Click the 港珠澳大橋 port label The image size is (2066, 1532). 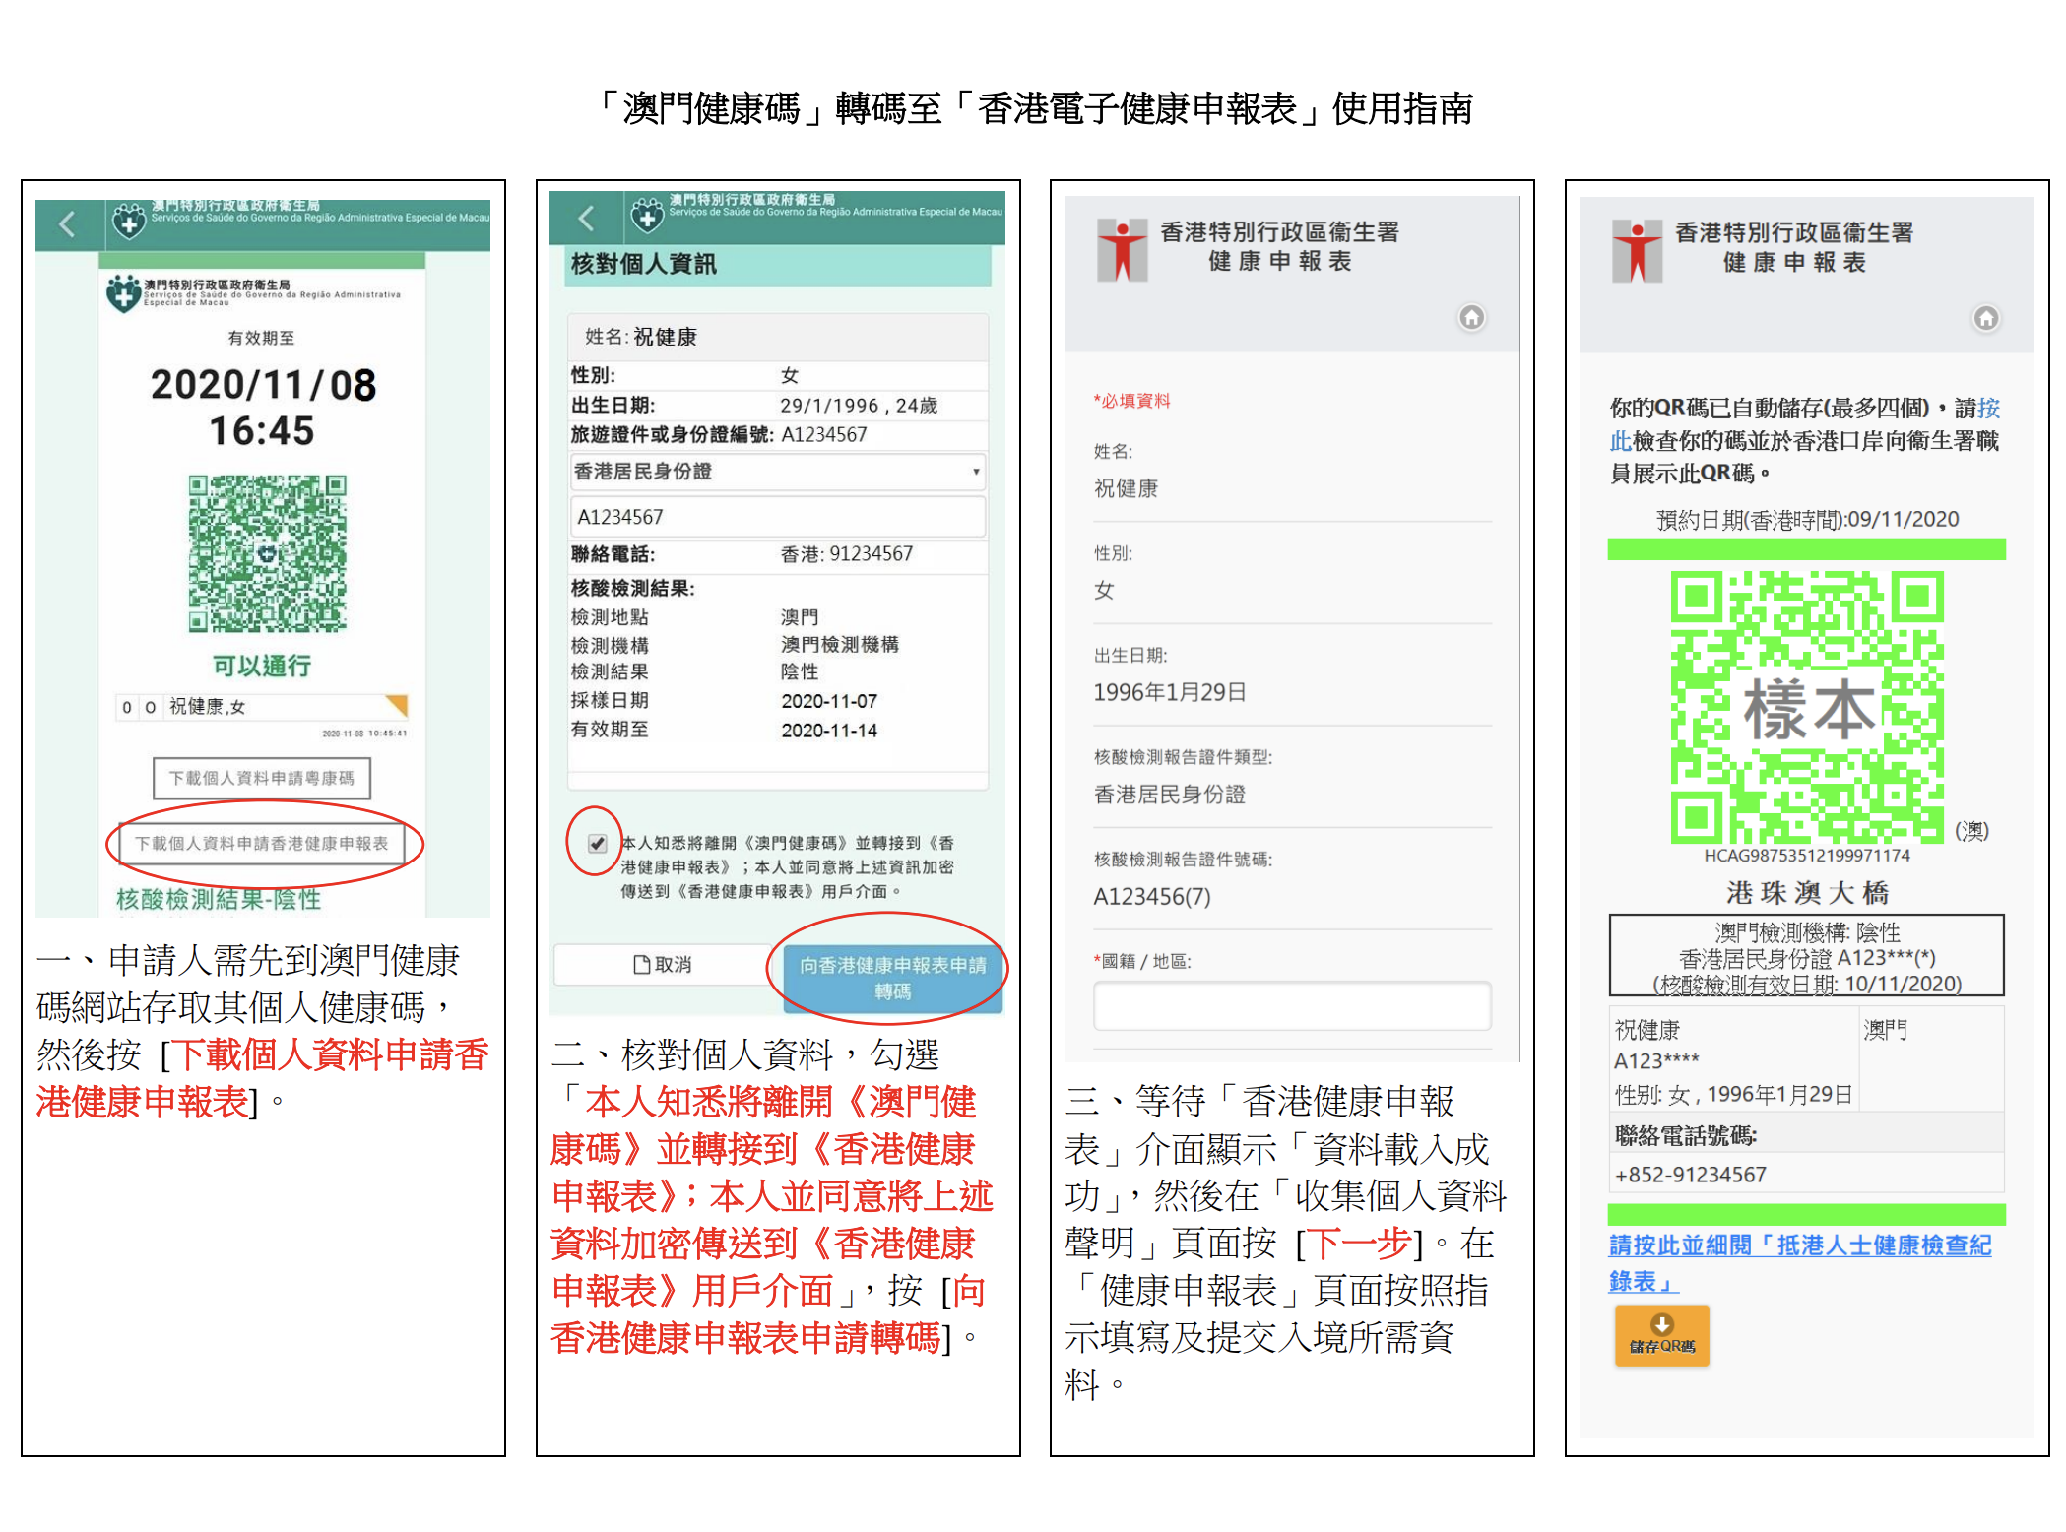(x=1807, y=892)
